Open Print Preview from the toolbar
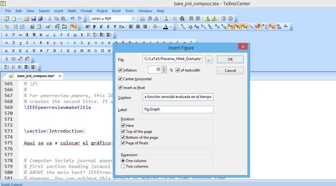Viewport: 336px width, 186px height. tap(166, 19)
